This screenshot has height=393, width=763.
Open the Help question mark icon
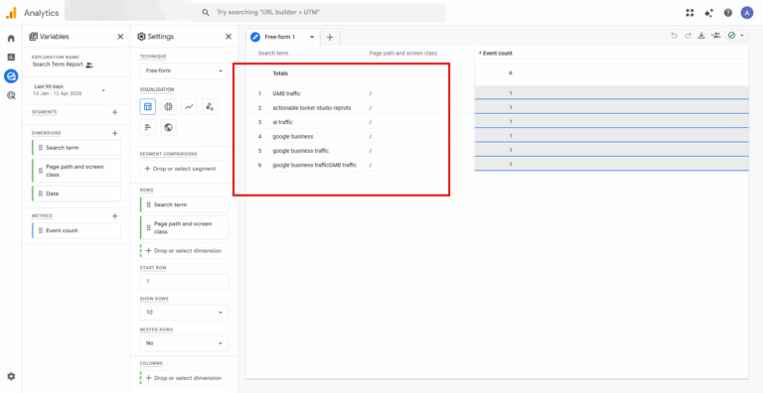728,13
